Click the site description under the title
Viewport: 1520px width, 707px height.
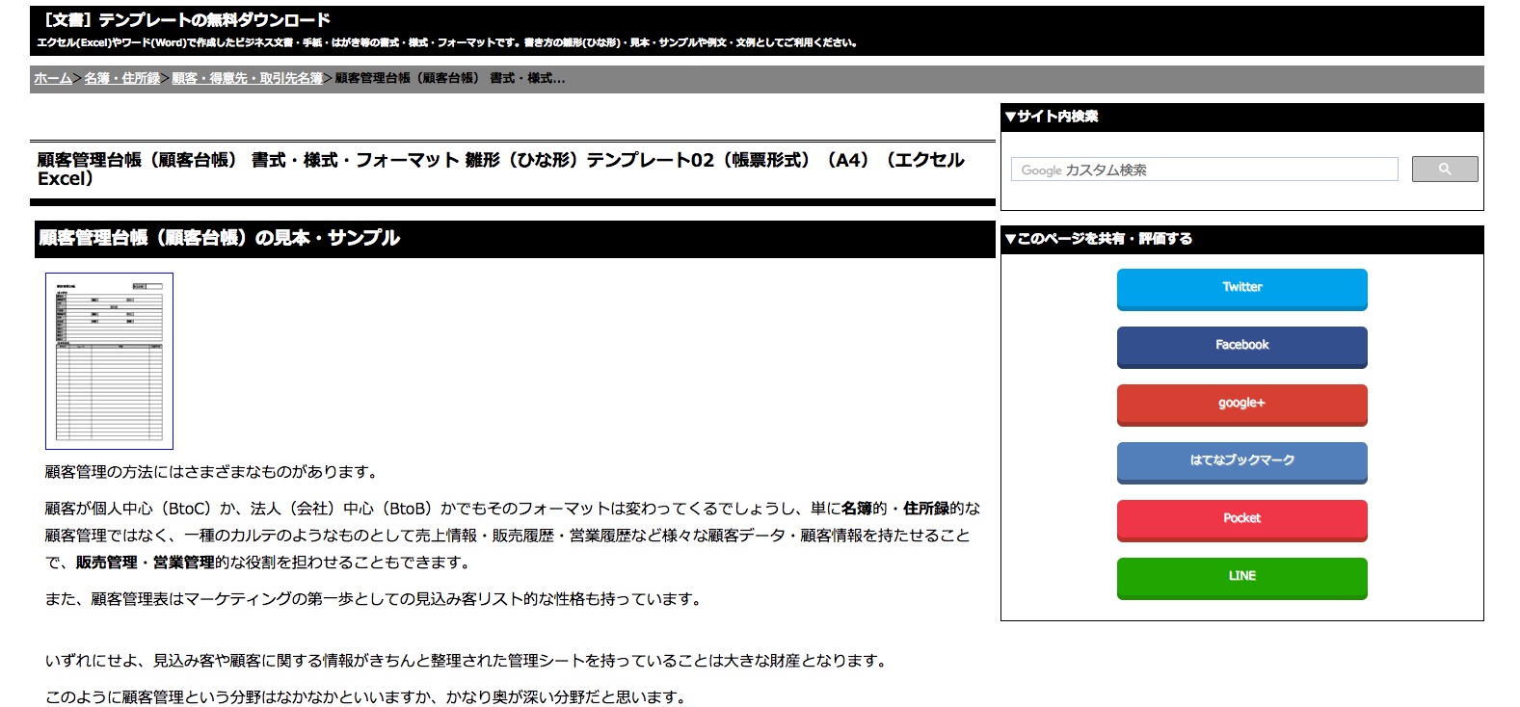coord(447,43)
